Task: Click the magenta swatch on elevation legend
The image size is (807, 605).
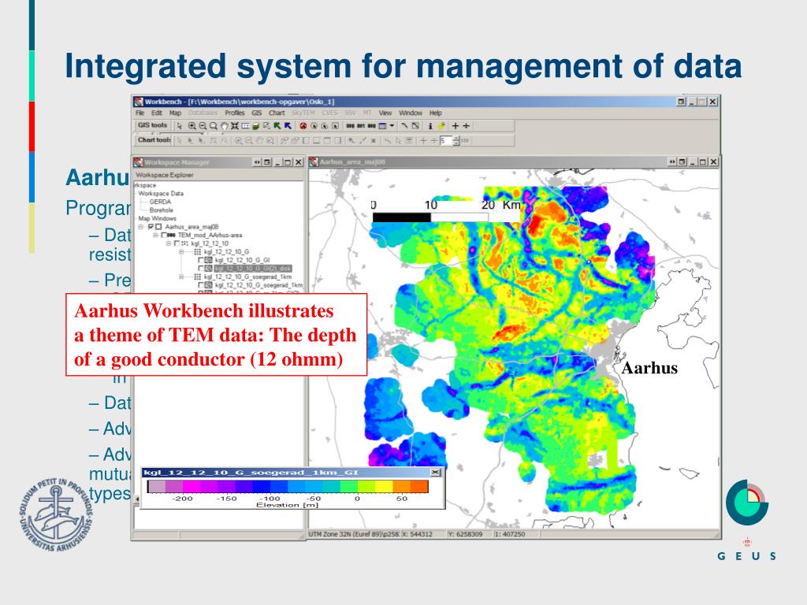Action: click(x=191, y=487)
